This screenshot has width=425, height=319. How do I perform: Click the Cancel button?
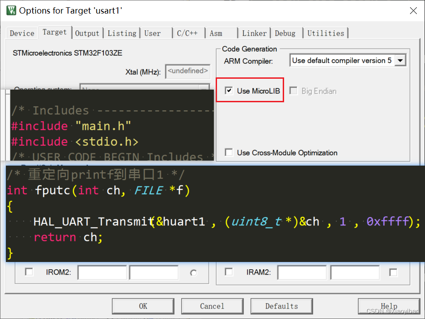coord(212,306)
